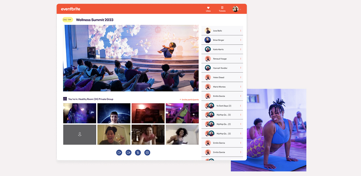Click Invite participants link
This screenshot has height=176, width=361.
(189, 99)
